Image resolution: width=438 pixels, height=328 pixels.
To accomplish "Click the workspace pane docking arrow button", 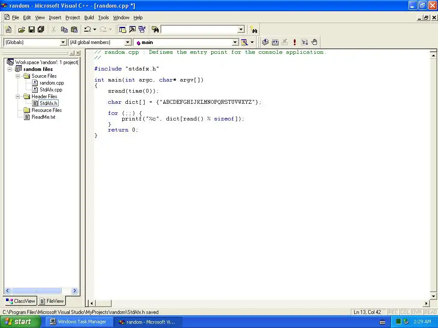I will [72, 53].
